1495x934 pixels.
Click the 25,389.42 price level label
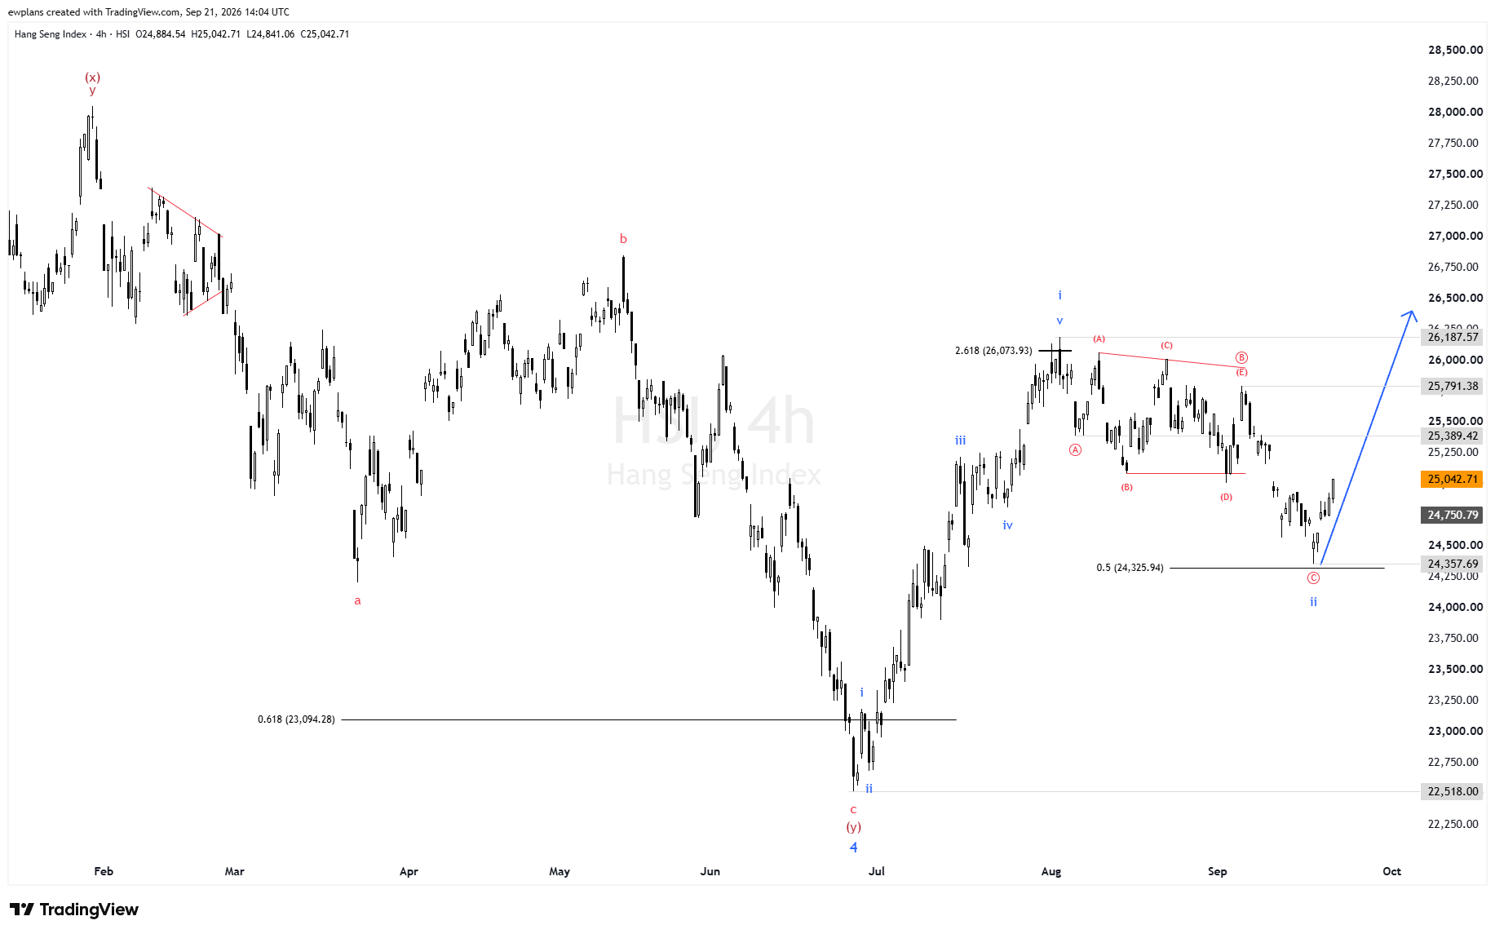pyautogui.click(x=1452, y=436)
